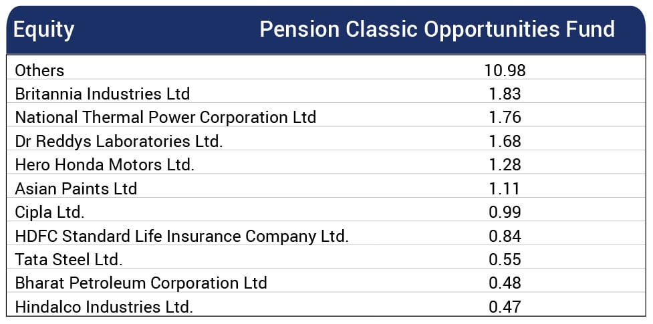This screenshot has height=324, width=653.
Task: Select the Others row label
Action: click(39, 70)
